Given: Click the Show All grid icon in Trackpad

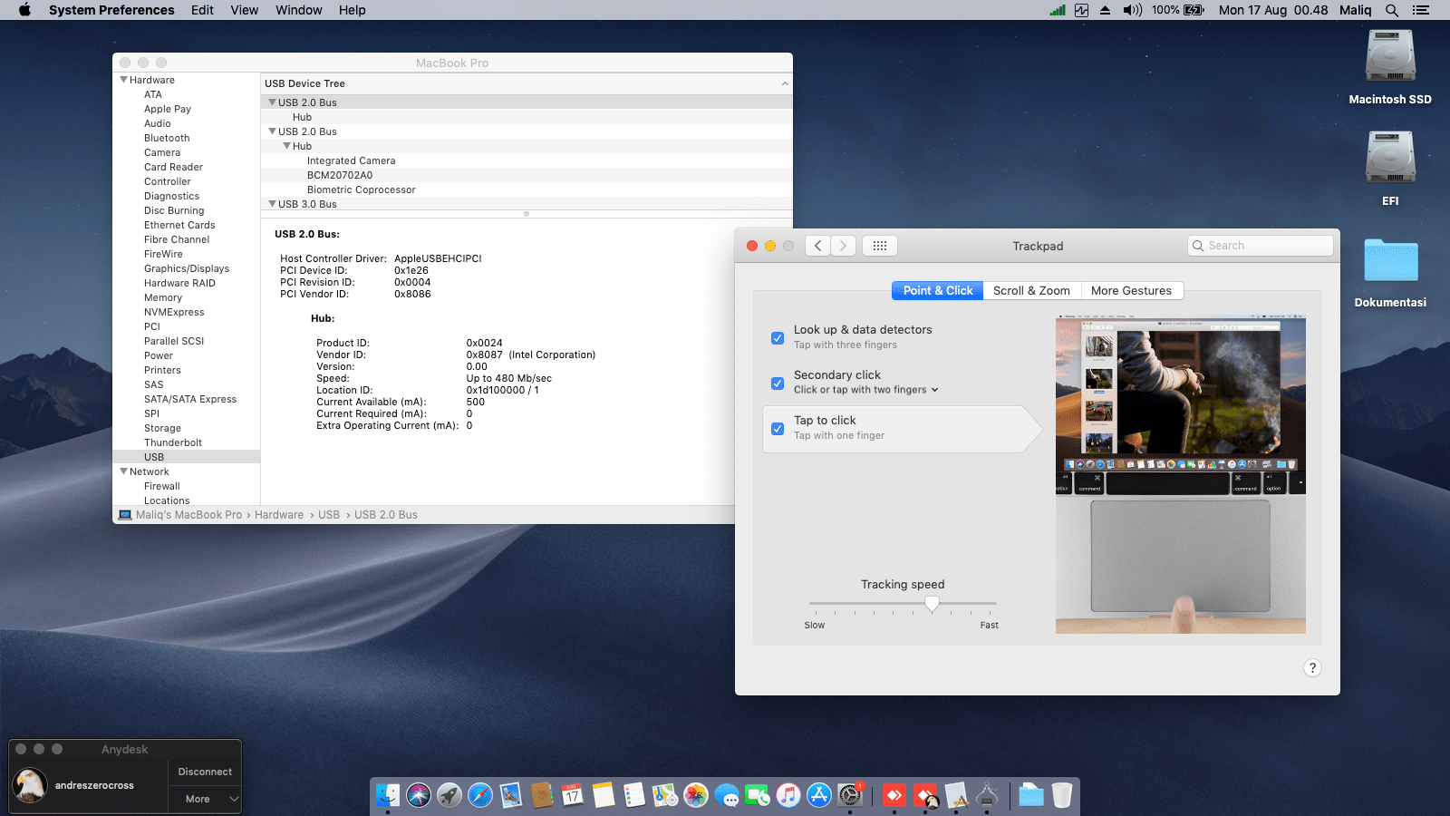Looking at the screenshot, I should (879, 246).
